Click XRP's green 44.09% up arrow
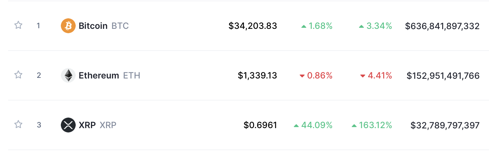The image size is (489, 152). click(x=296, y=126)
